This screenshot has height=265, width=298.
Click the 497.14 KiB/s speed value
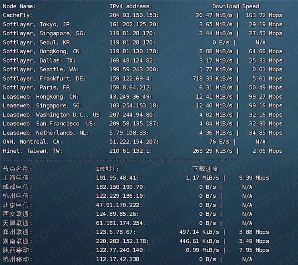point(199,232)
